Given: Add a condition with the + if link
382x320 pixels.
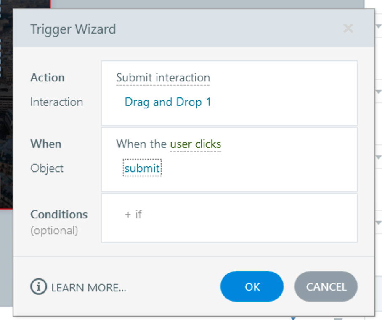Looking at the screenshot, I should (133, 215).
